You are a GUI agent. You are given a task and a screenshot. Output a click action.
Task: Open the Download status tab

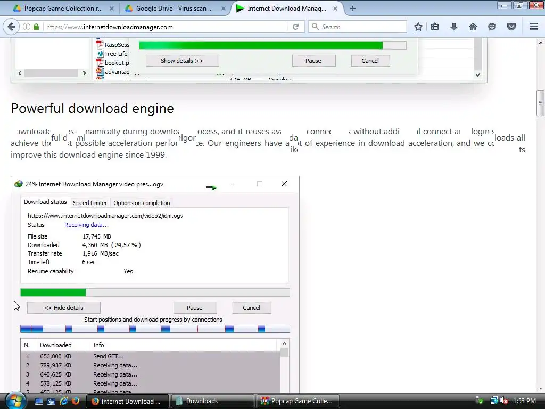[45, 202]
